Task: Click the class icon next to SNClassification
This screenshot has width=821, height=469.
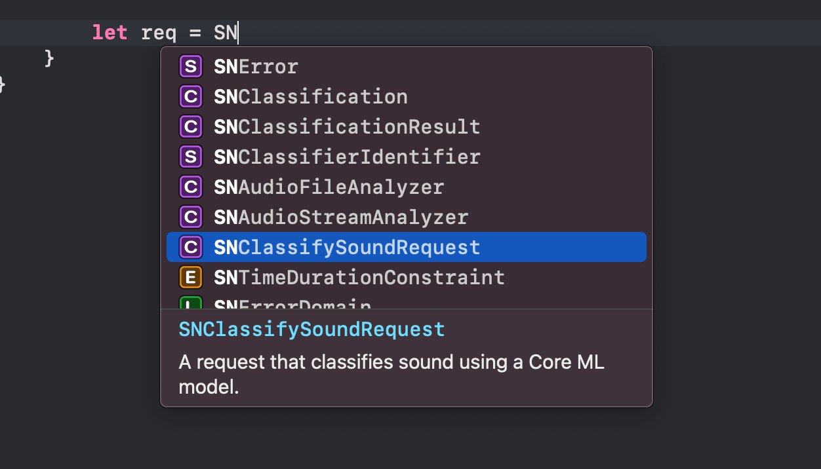Action: point(190,96)
